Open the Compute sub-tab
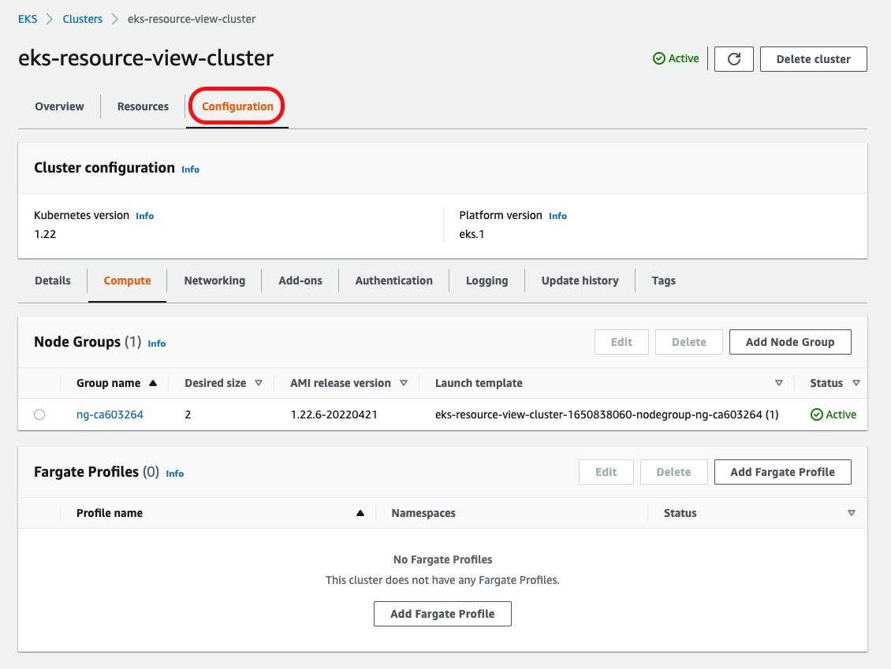The image size is (891, 669). pyautogui.click(x=127, y=281)
